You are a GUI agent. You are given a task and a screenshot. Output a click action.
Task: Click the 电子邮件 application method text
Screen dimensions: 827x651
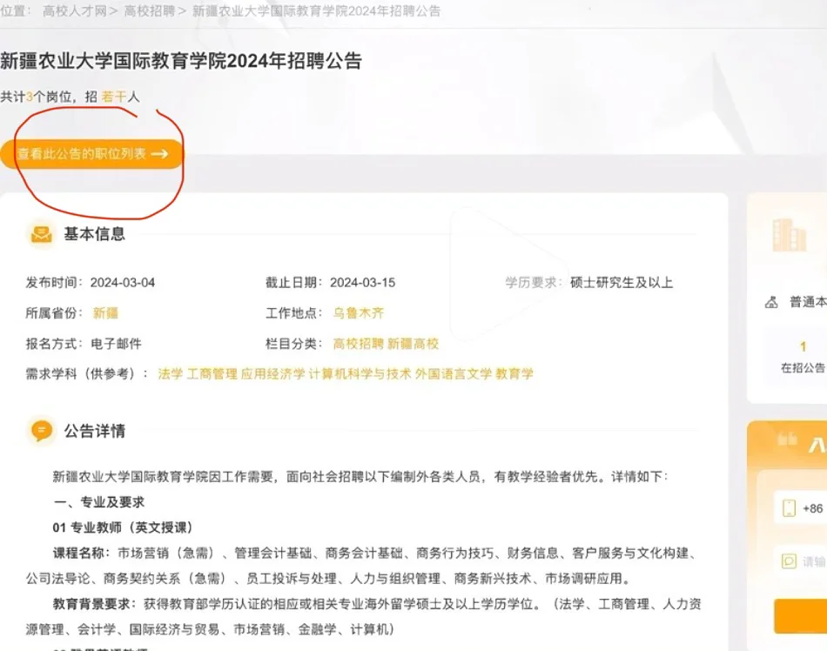(116, 344)
